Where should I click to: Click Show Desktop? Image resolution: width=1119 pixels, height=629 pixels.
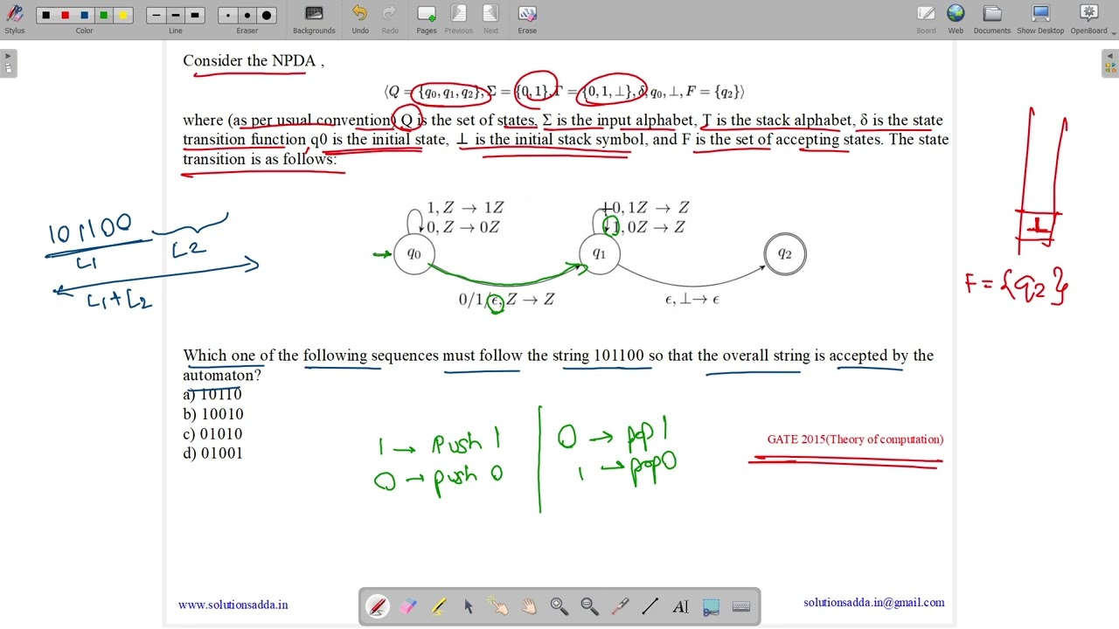point(1040,19)
